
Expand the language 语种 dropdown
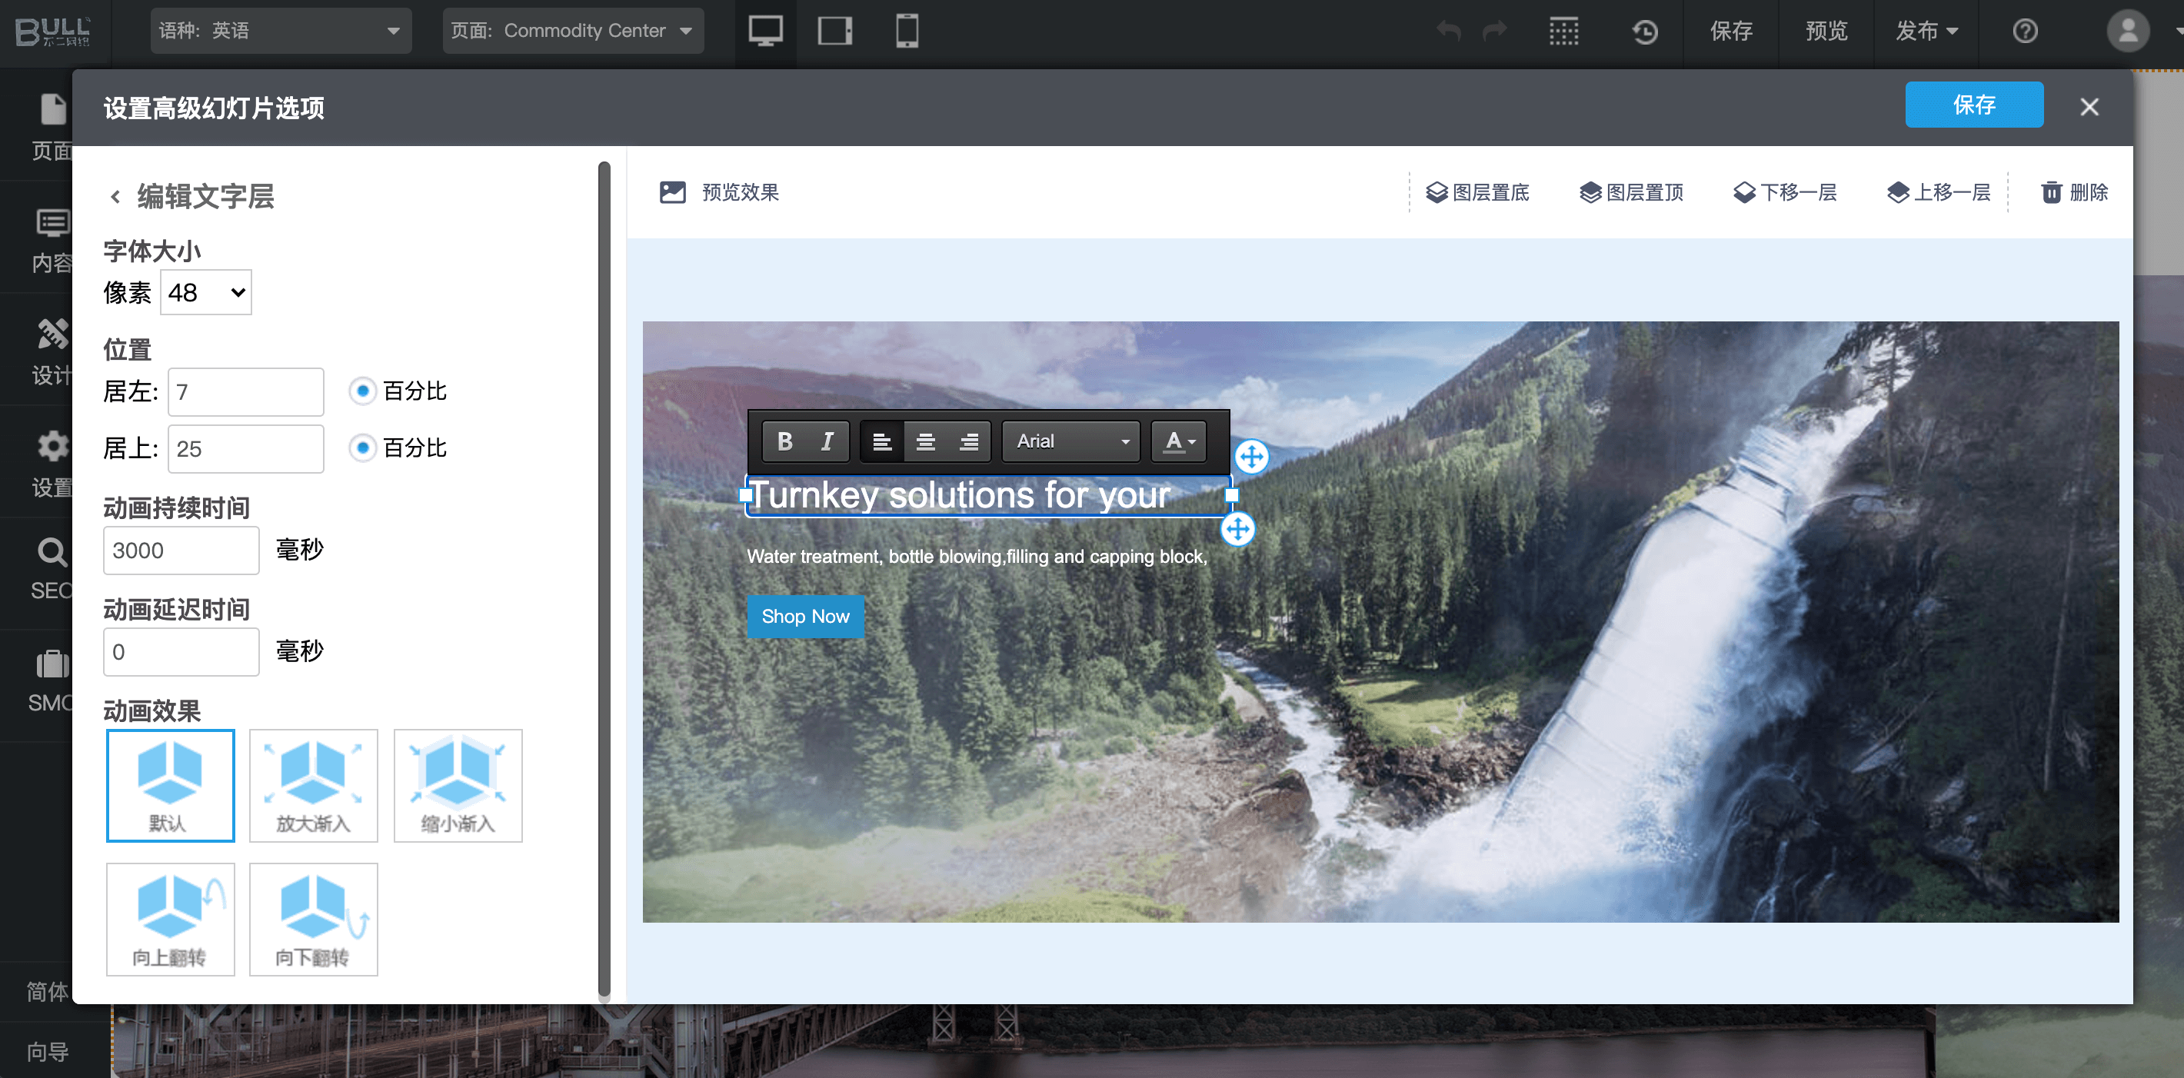(281, 32)
